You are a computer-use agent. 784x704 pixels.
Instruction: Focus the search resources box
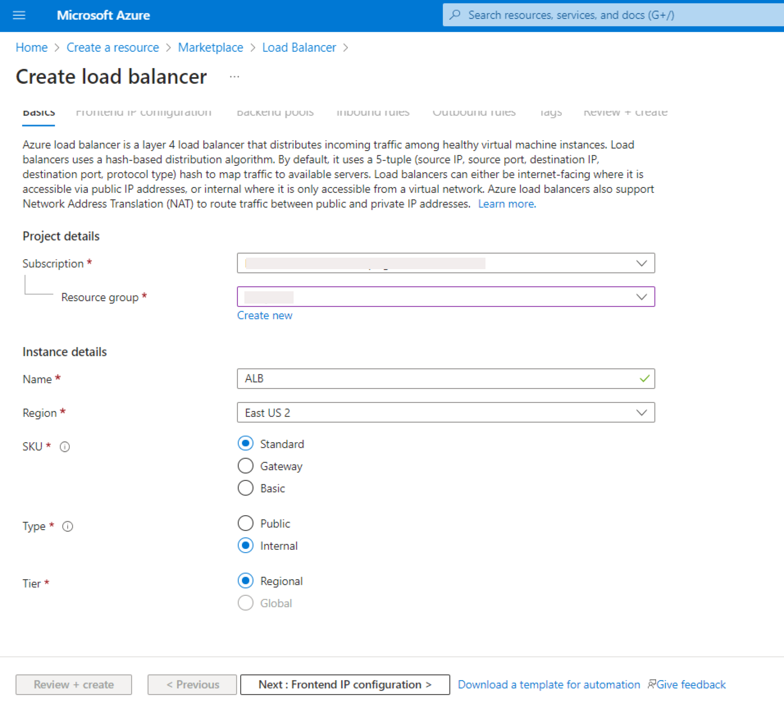pyautogui.click(x=613, y=15)
